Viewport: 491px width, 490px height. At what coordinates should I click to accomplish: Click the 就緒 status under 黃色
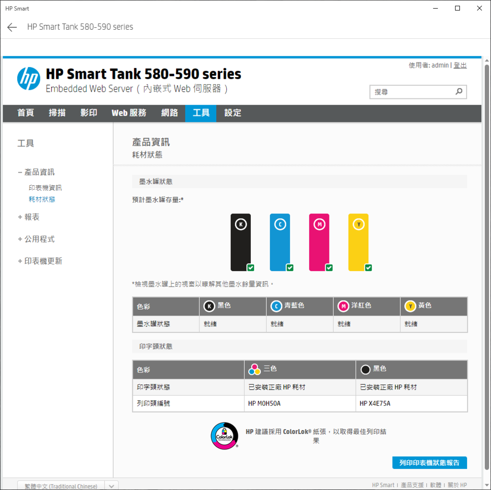tap(411, 324)
